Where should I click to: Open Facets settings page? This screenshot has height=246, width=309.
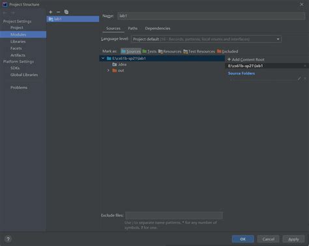pos(16,48)
